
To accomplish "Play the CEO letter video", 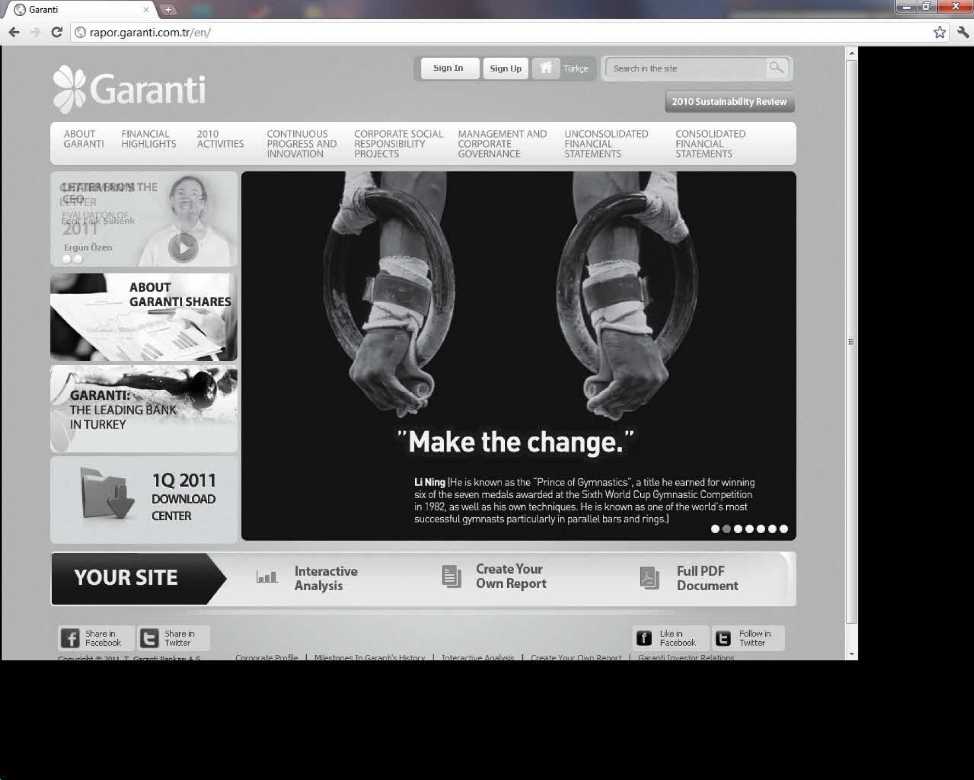I will (x=183, y=248).
